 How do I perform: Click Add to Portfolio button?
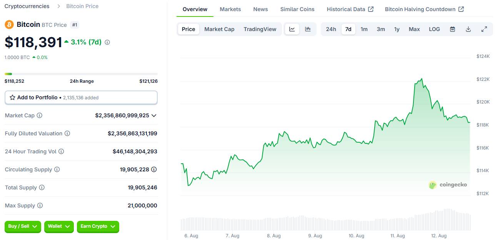(x=81, y=97)
